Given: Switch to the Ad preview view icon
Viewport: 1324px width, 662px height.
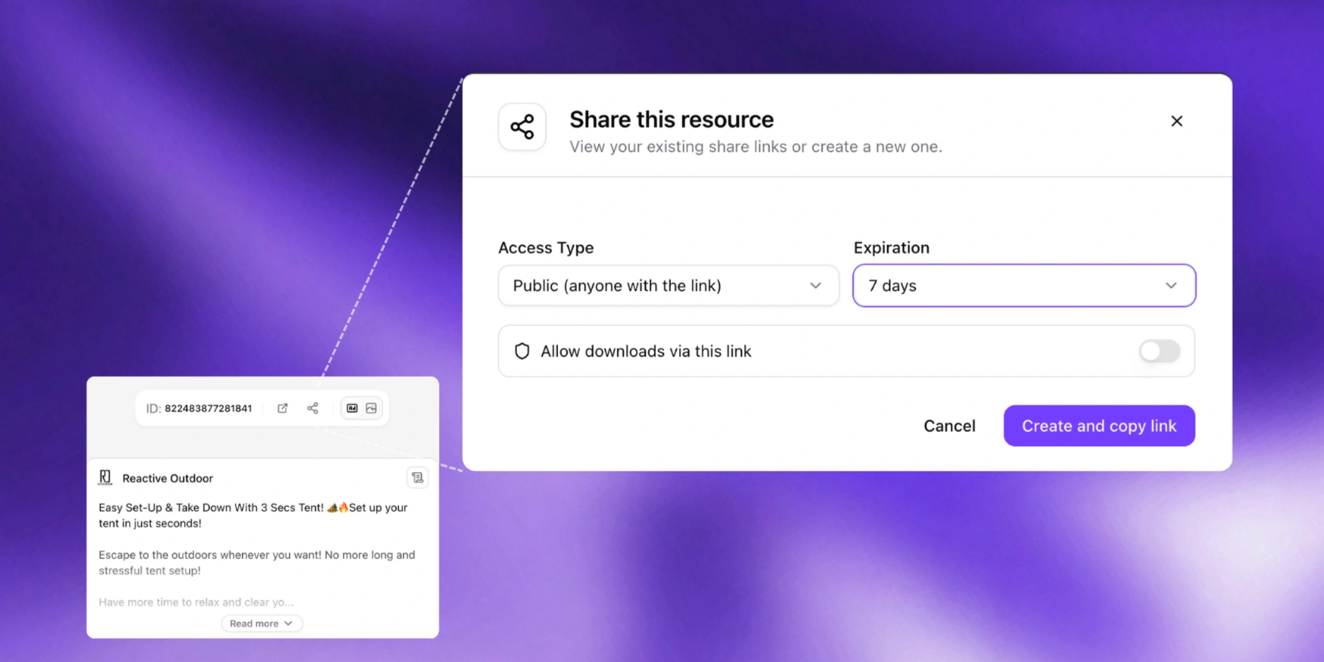Looking at the screenshot, I should [352, 408].
